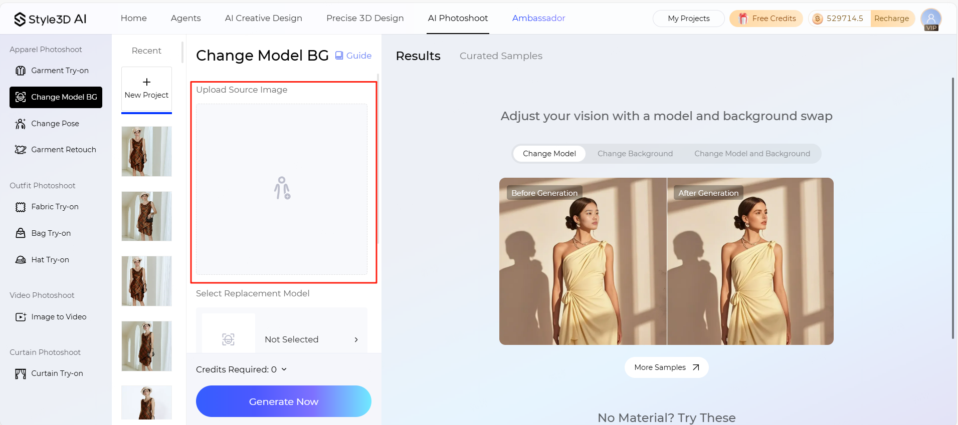The width and height of the screenshot is (958, 425).
Task: Open the Agents menu item
Action: pos(185,18)
